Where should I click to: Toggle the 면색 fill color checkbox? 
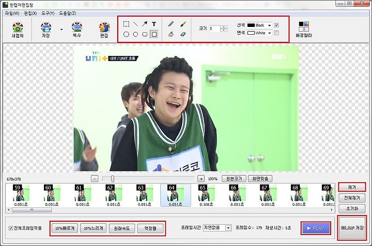tap(276, 33)
